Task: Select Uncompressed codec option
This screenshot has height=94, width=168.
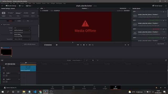Action: tap(22, 37)
